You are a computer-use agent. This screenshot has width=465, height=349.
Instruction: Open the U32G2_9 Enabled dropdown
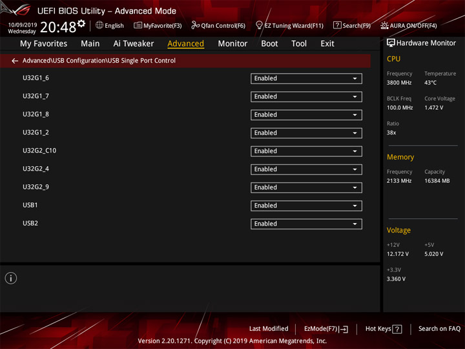(306, 187)
